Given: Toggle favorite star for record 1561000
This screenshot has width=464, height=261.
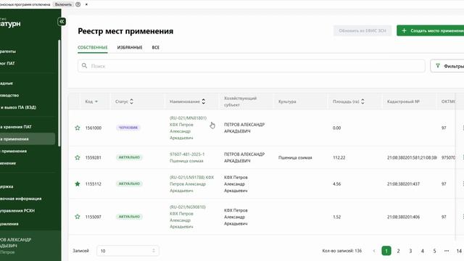Looking at the screenshot, I should (78, 128).
